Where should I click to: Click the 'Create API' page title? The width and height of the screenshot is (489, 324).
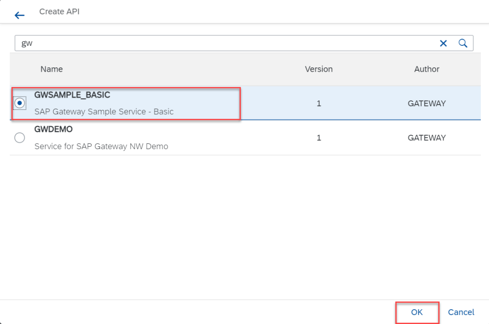pos(59,11)
